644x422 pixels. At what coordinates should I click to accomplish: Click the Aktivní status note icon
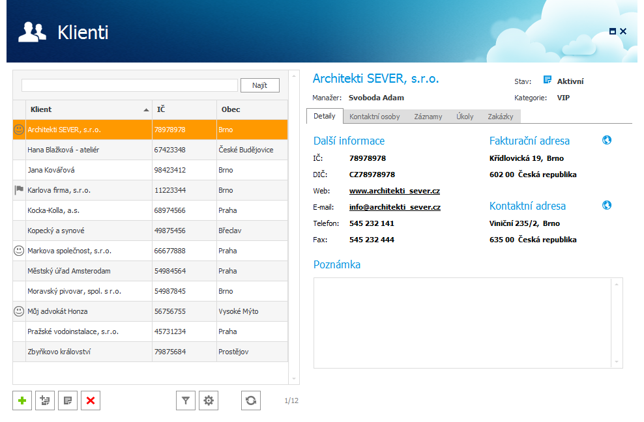(x=548, y=81)
